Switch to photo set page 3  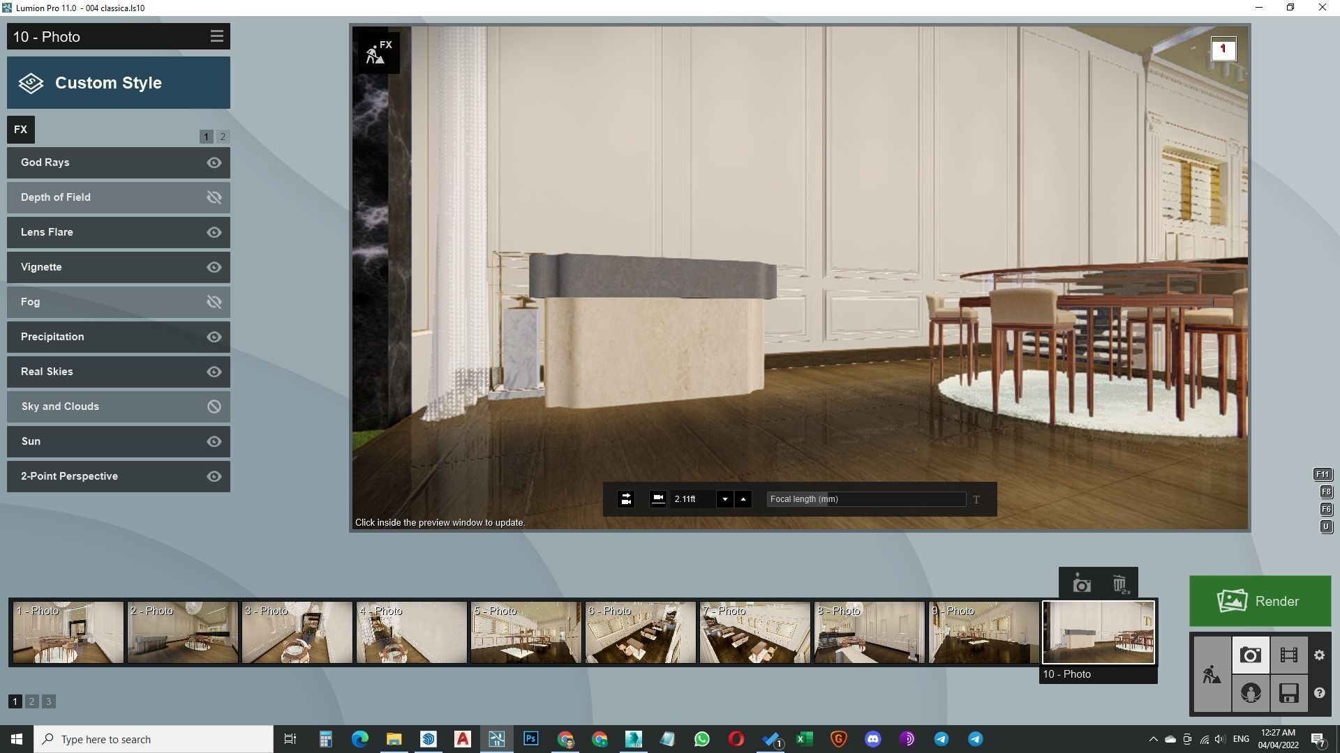[x=48, y=701]
